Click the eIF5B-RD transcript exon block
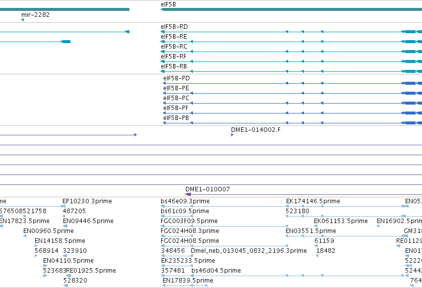The image size is (422, 288). pyautogui.click(x=410, y=32)
